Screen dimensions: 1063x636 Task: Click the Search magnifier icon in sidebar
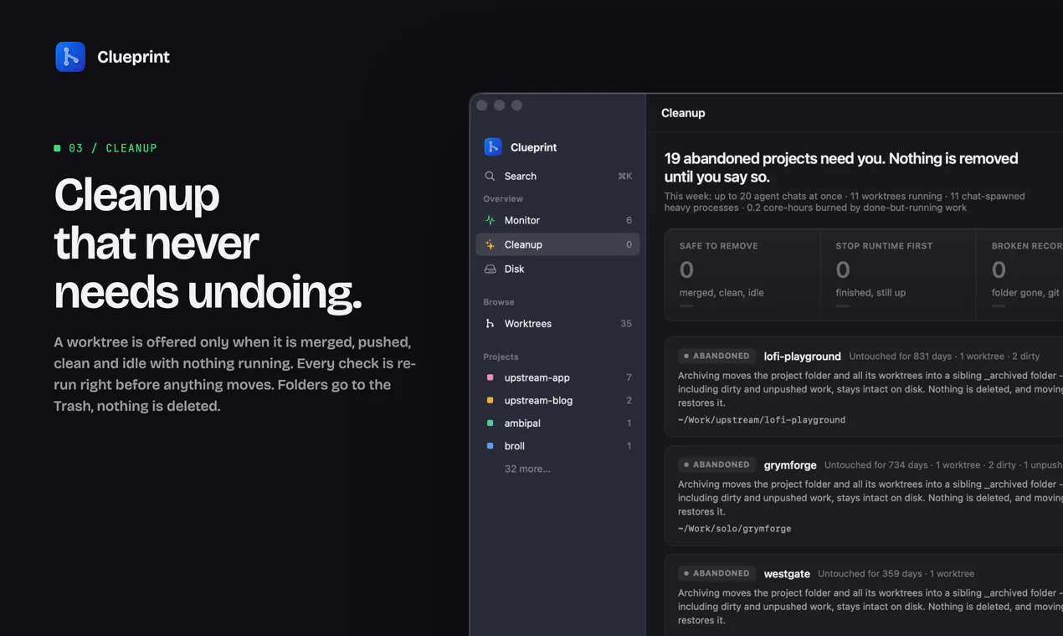click(x=490, y=177)
